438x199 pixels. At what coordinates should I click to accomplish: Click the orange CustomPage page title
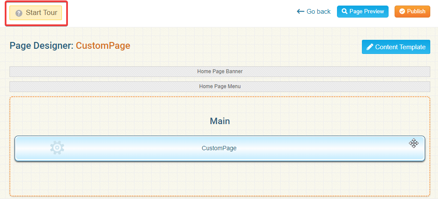pos(103,46)
